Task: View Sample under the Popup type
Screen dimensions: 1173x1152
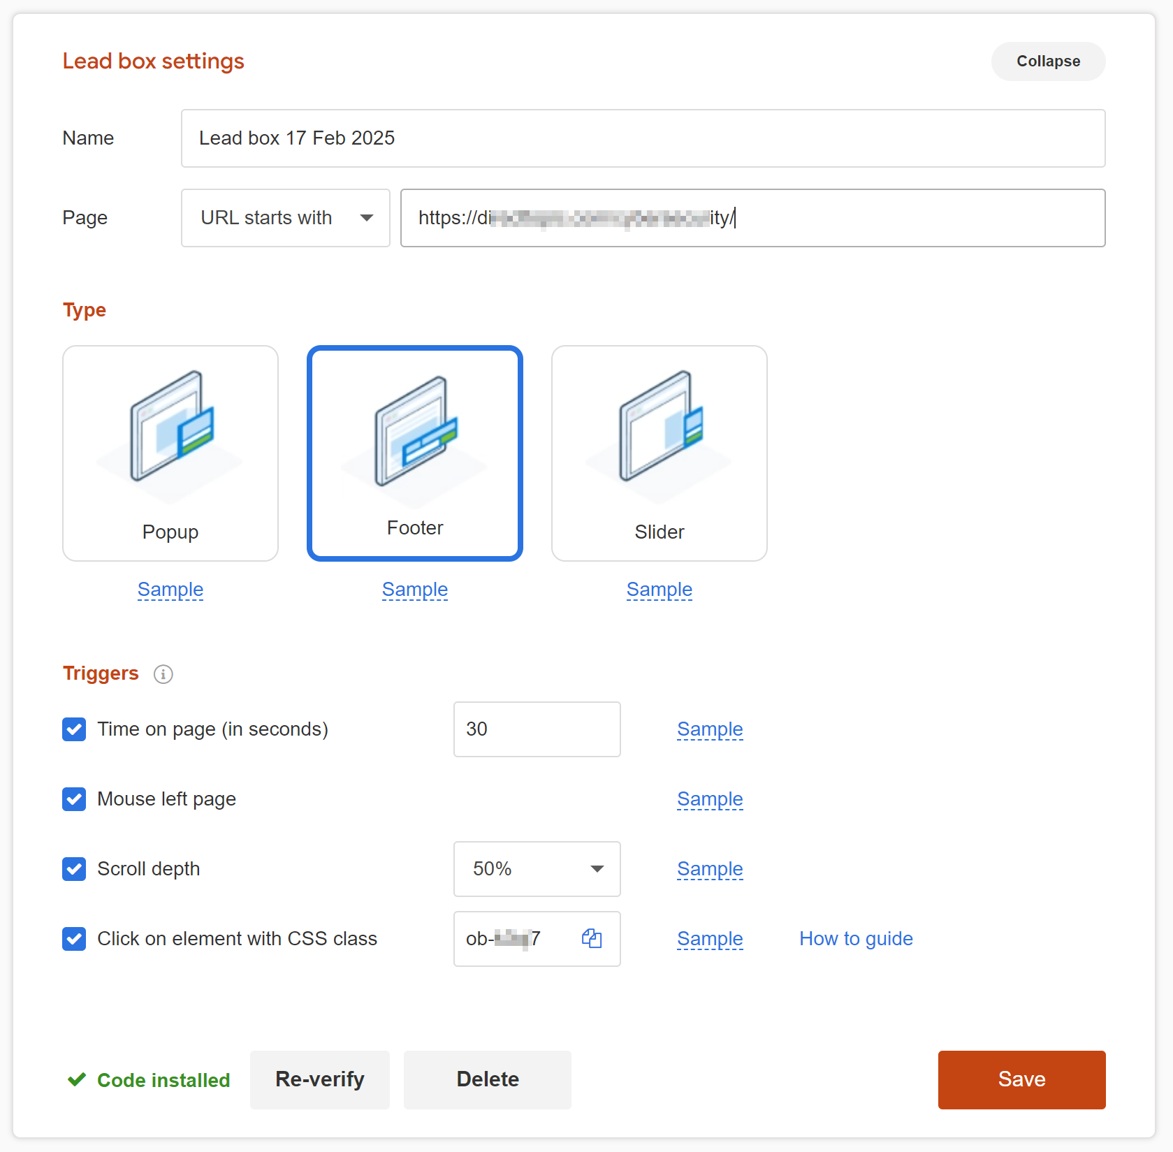Action: (170, 590)
